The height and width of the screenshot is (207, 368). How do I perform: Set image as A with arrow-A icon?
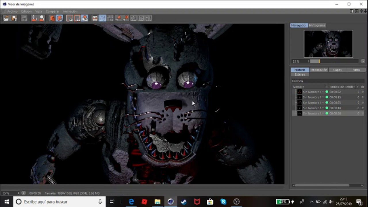click(x=118, y=18)
